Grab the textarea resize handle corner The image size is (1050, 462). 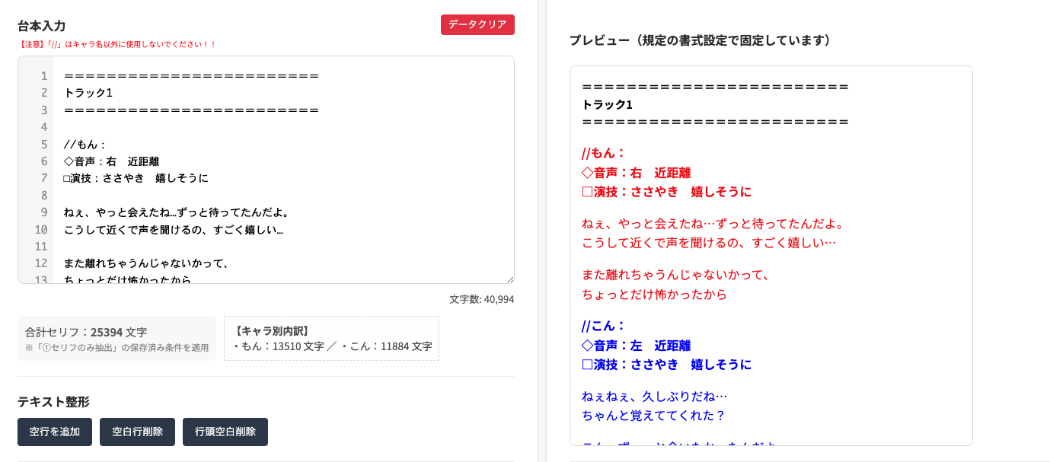pos(509,279)
